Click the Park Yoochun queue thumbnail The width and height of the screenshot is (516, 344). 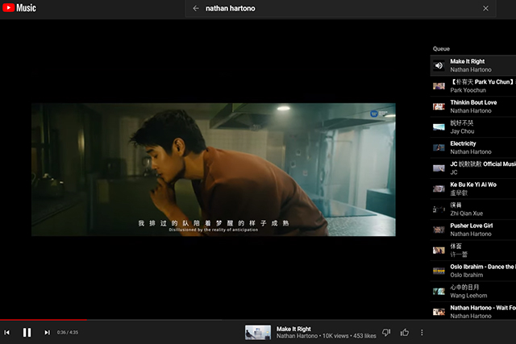439,86
